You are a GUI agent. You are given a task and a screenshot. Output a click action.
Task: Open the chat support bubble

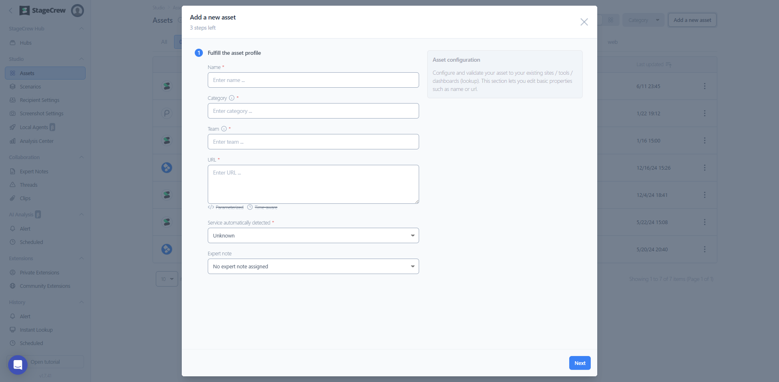click(x=17, y=365)
